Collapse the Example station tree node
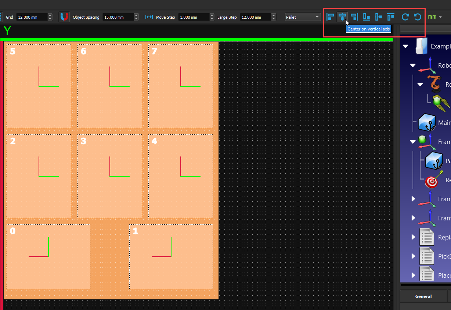 pos(405,46)
